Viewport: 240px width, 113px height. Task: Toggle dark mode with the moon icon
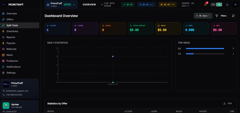click(227, 5)
